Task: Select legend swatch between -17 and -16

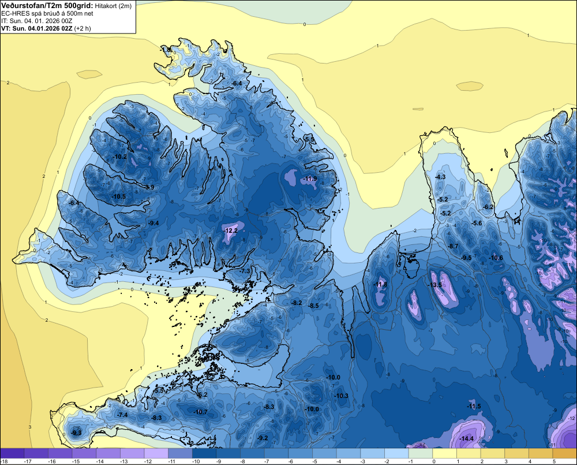Action: 36,453
